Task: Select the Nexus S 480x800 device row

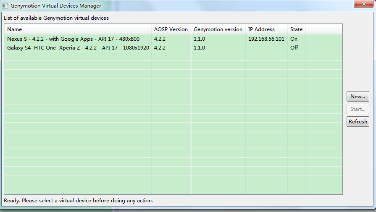Action: (x=173, y=39)
